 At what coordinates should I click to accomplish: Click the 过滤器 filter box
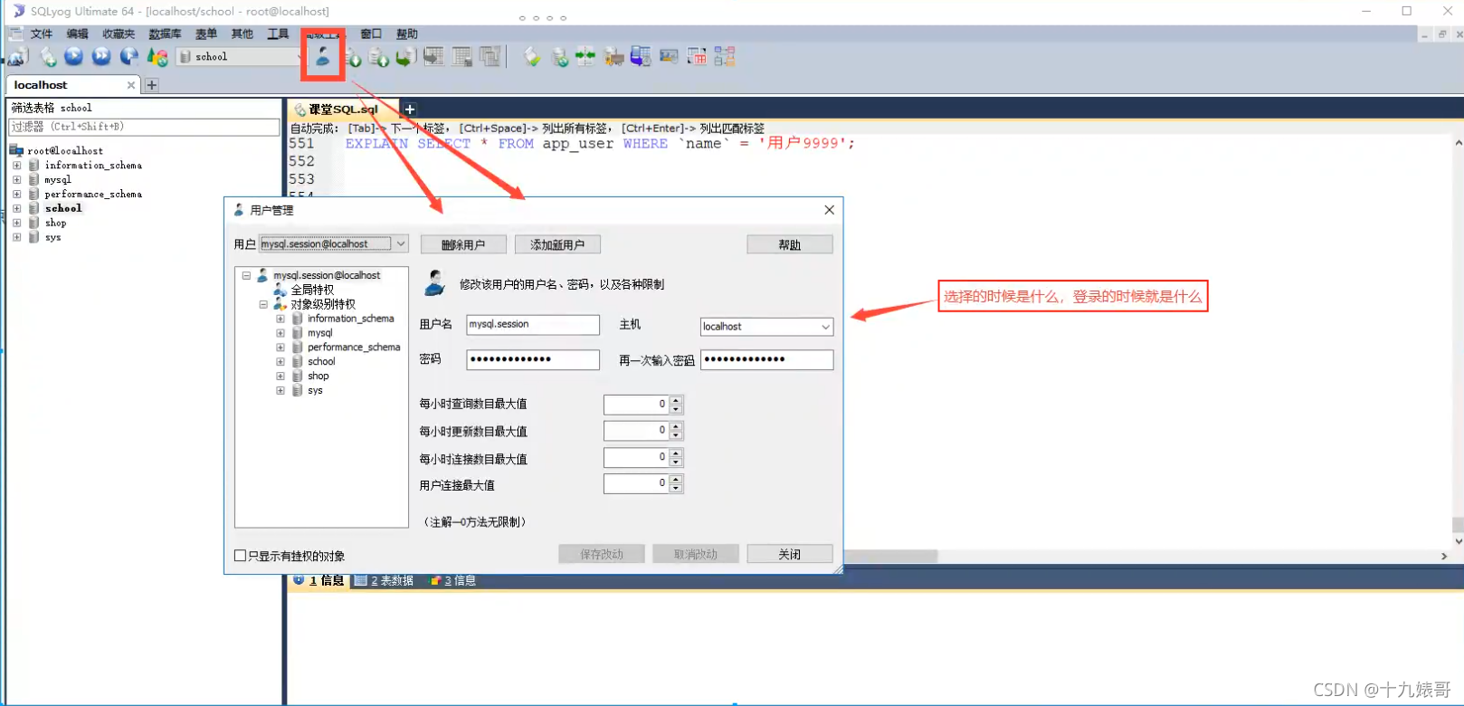point(145,127)
